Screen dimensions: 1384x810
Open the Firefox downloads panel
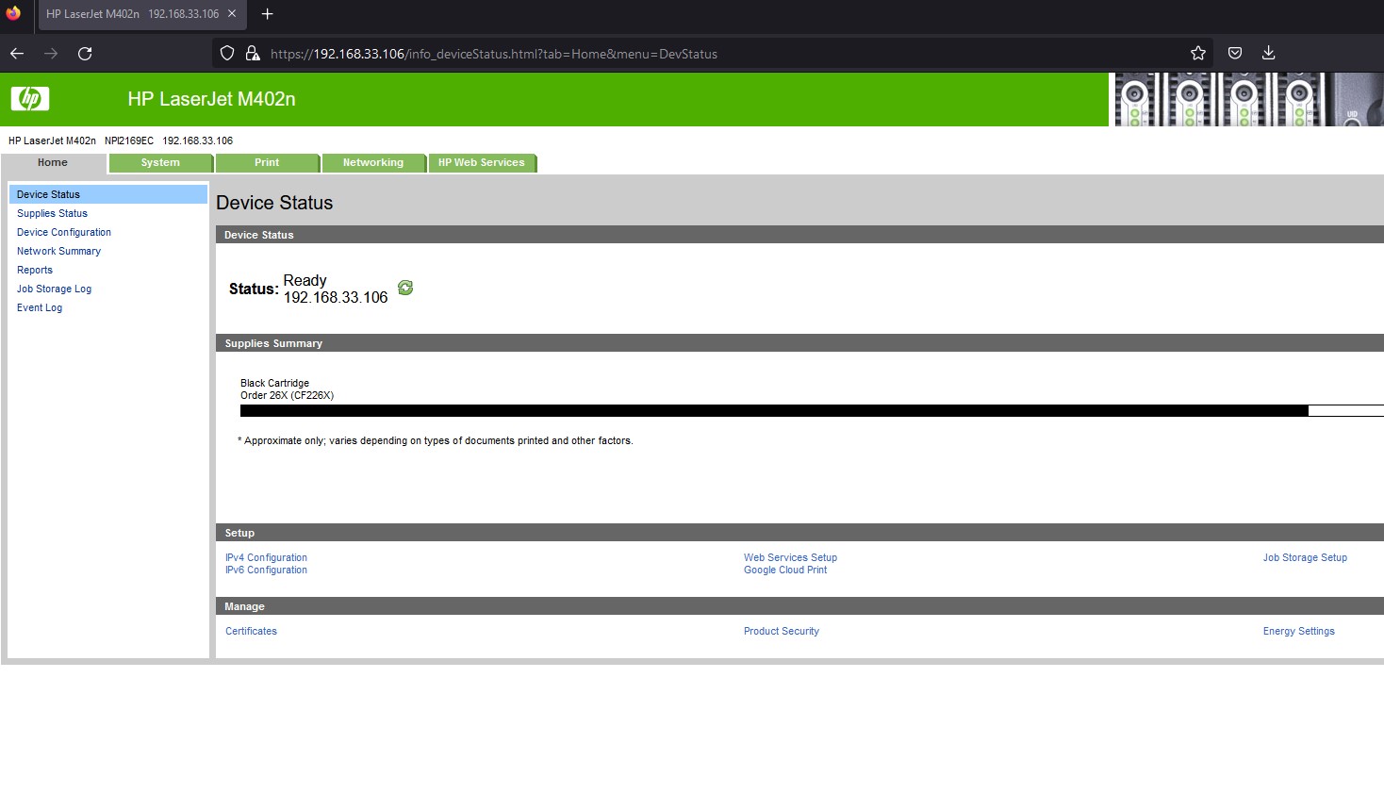[1269, 54]
